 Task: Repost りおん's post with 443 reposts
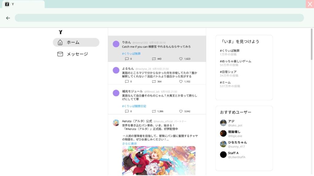(154, 59)
